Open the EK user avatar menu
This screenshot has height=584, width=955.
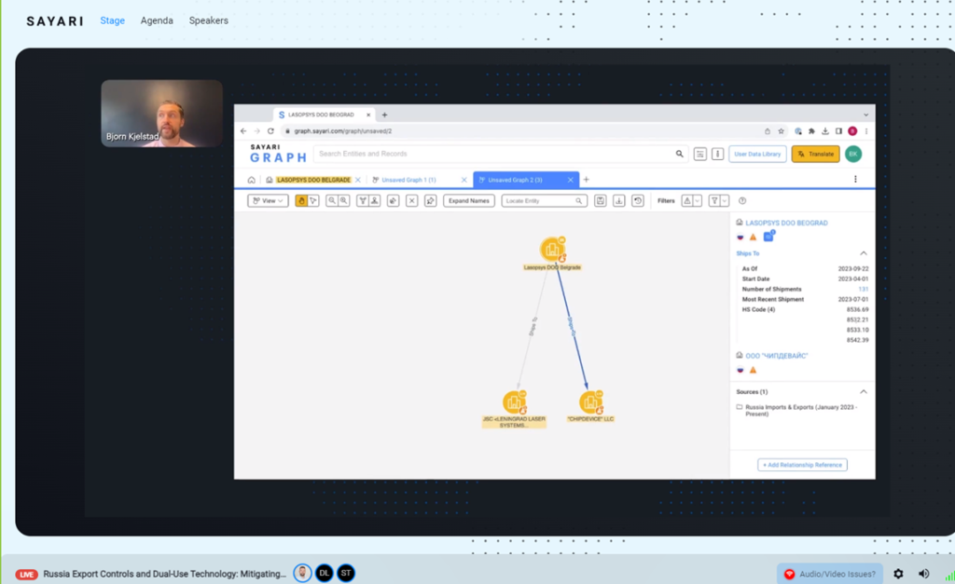click(x=853, y=154)
